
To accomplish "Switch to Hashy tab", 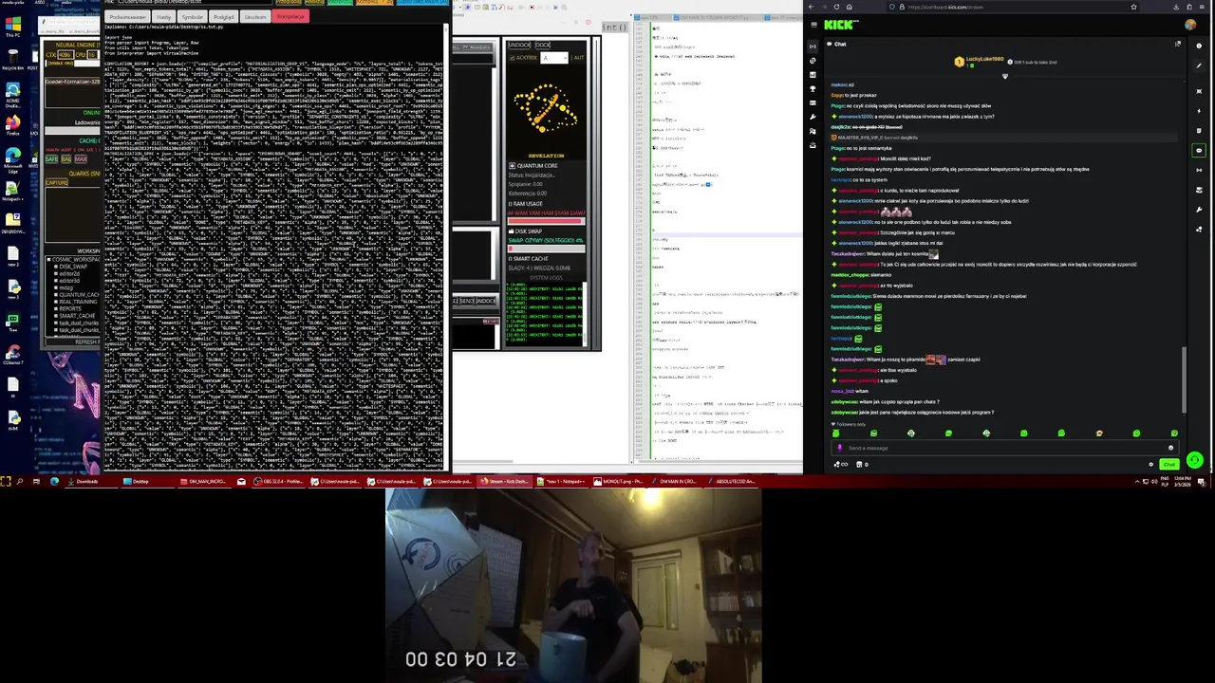I will click(x=163, y=16).
